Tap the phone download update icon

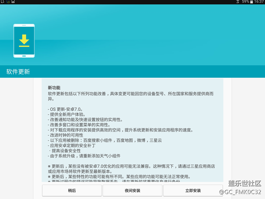tap(24, 41)
